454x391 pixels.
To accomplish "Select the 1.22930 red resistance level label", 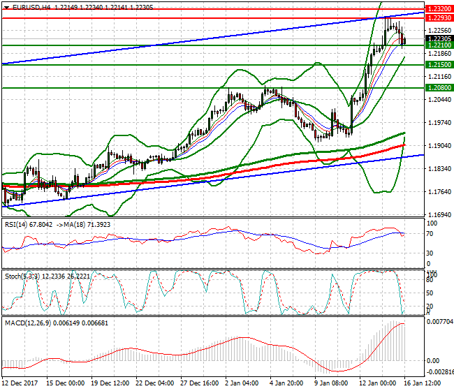I will [439, 18].
